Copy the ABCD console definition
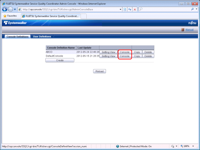This screenshot has width=200, height=150. (x=137, y=52)
